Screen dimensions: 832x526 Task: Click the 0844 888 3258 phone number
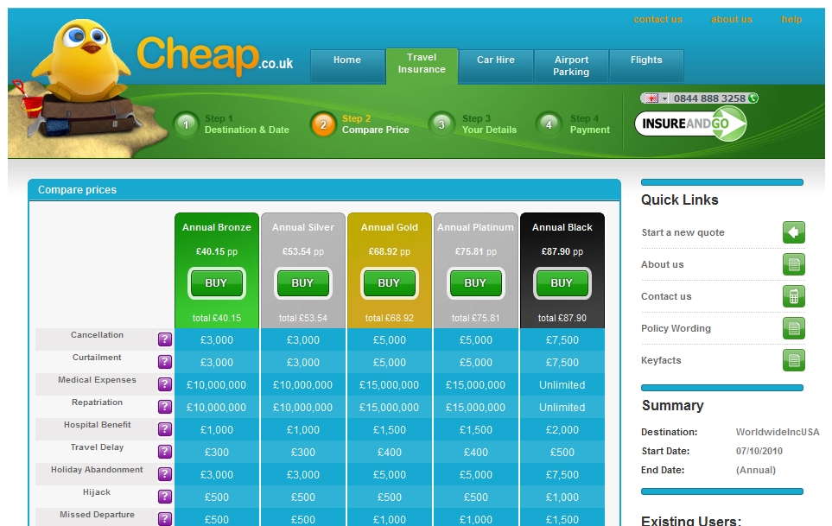[x=709, y=98]
